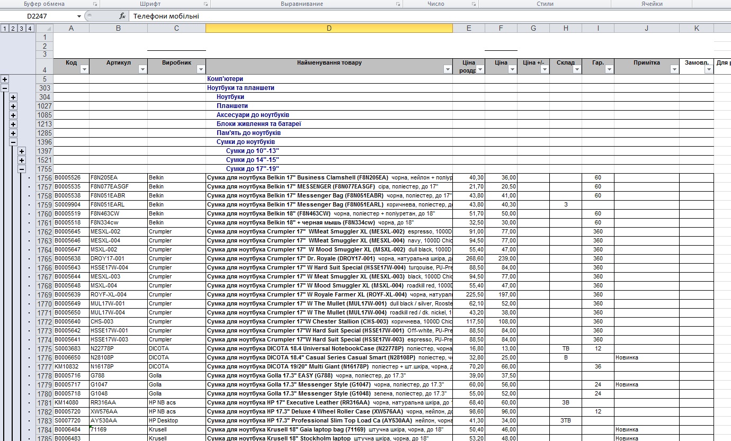Image resolution: width=731 pixels, height=441 pixels.
Task: Select article cell XW576AA
Action: (x=118, y=412)
